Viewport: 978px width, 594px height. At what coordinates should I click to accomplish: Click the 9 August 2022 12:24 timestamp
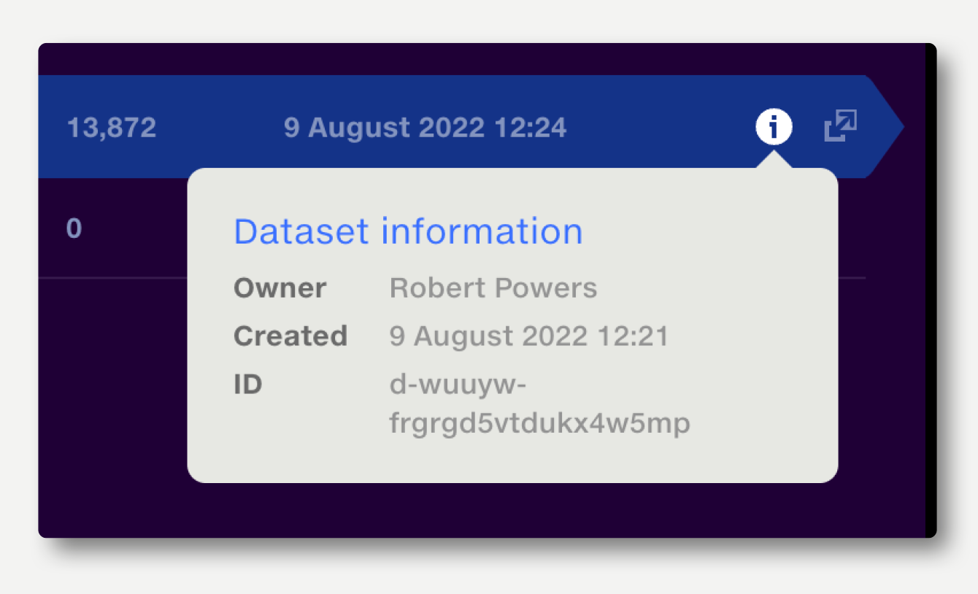pyautogui.click(x=425, y=128)
